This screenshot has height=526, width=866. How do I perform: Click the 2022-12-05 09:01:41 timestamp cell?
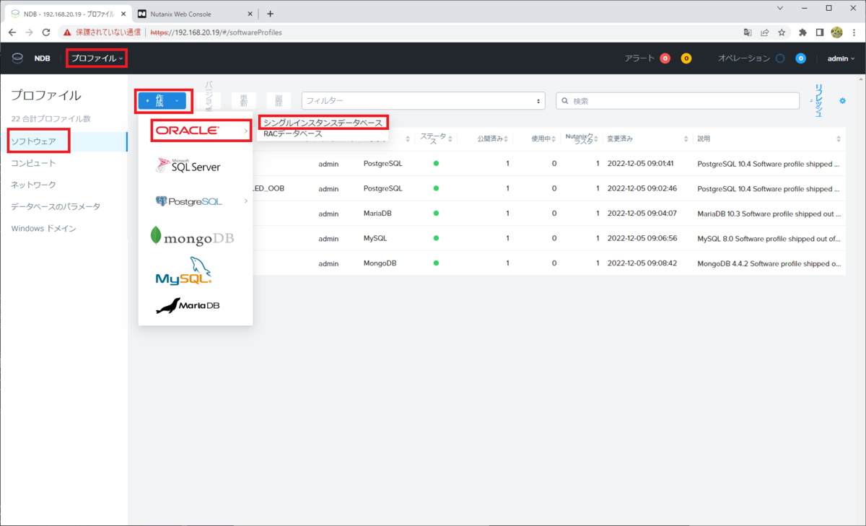click(642, 164)
